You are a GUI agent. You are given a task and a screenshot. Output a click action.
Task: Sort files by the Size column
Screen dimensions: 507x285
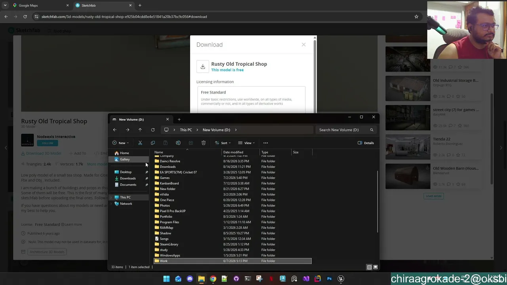pyautogui.click(x=302, y=152)
